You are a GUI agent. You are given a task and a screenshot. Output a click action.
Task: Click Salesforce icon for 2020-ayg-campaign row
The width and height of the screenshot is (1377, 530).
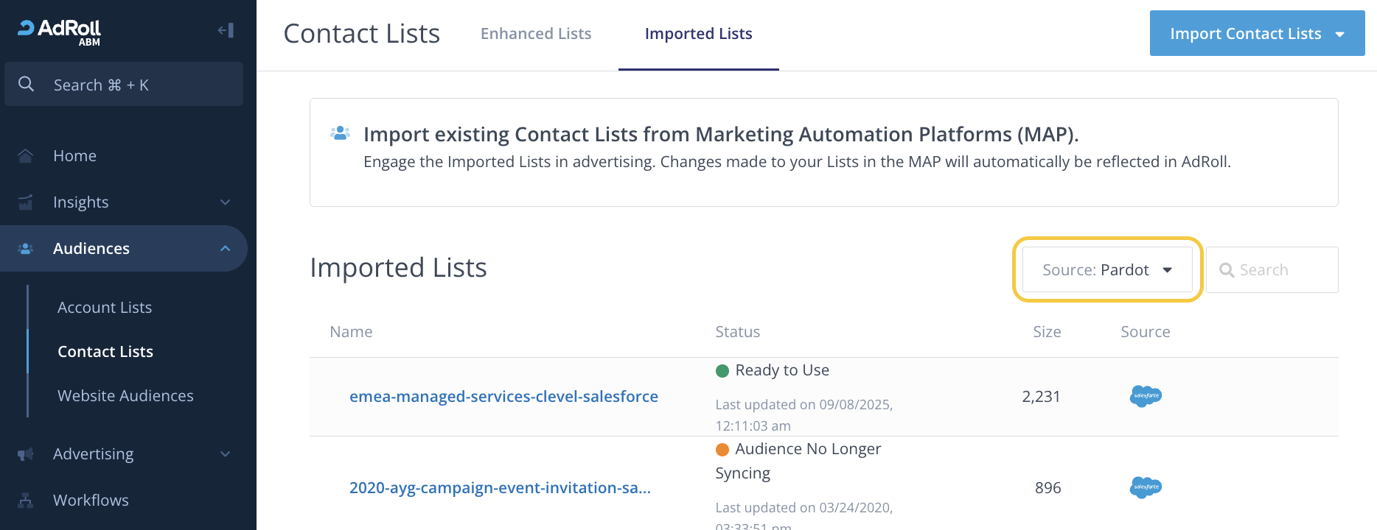pos(1145,487)
